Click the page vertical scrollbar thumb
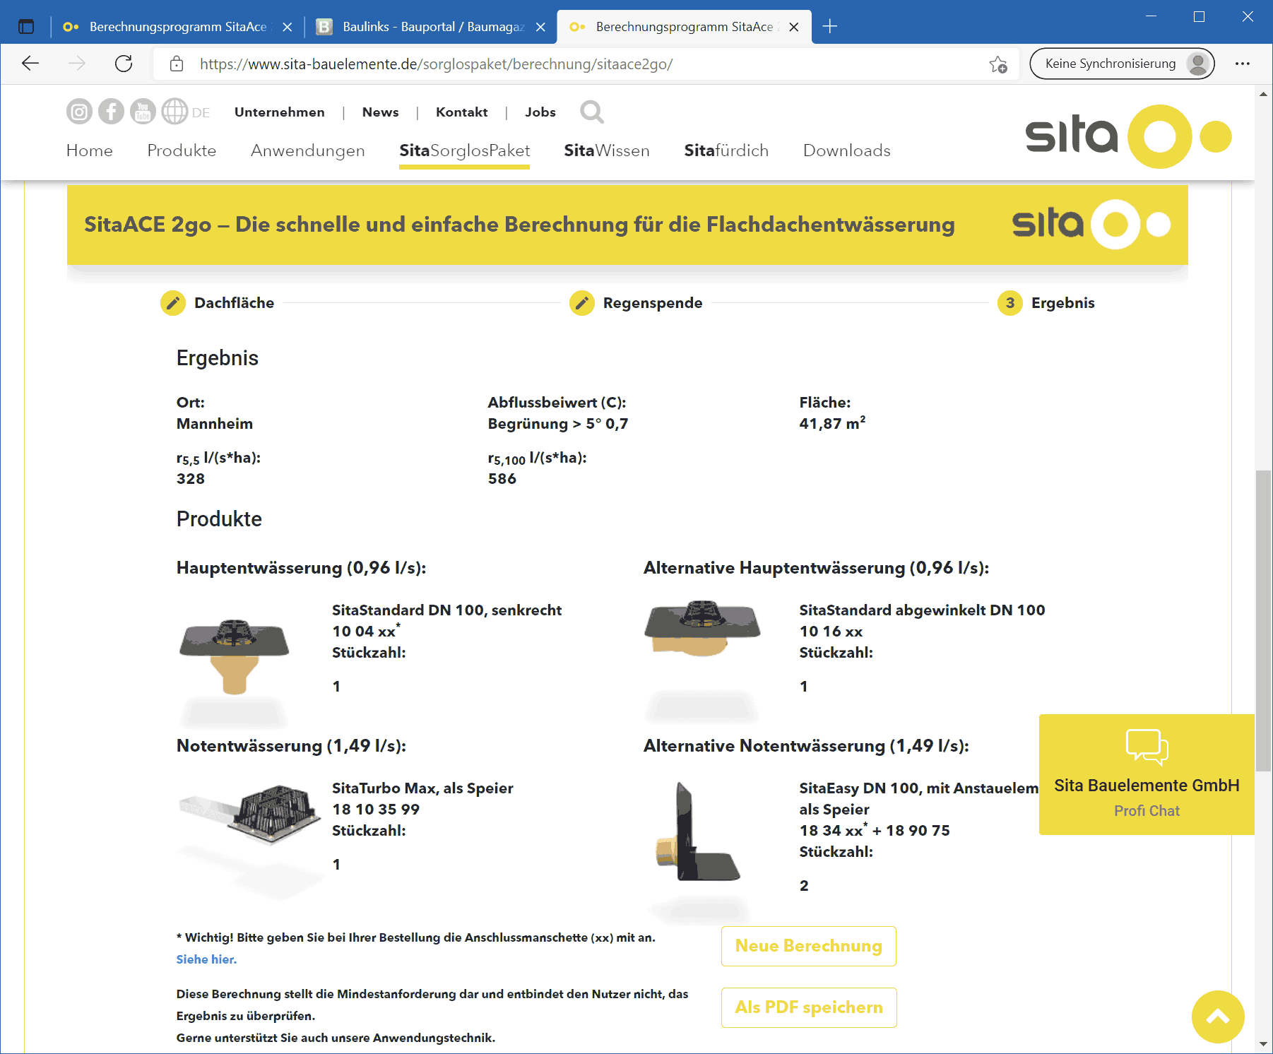 point(1263,620)
